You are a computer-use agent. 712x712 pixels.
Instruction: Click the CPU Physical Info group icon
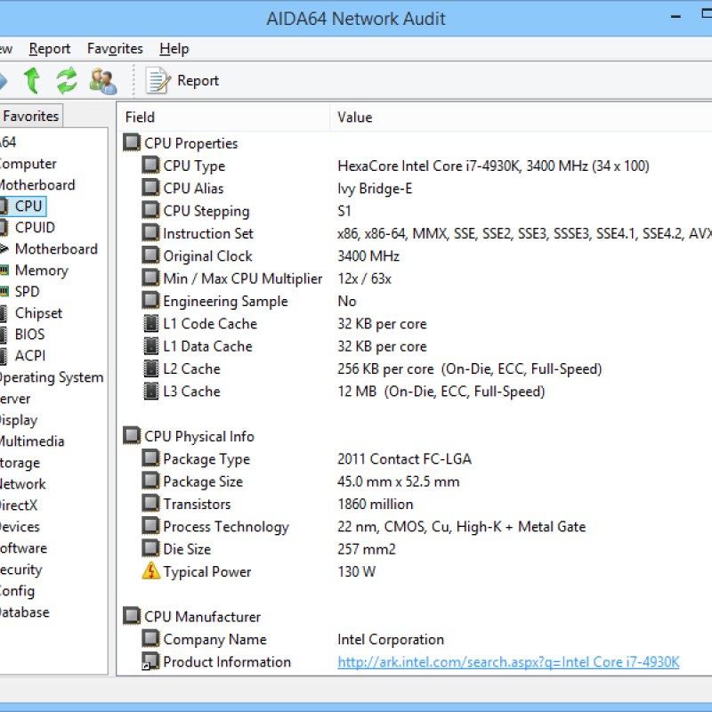[132, 436]
